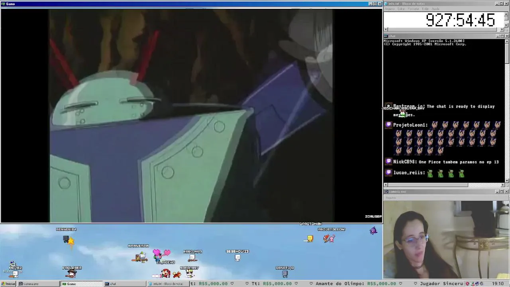Image resolution: width=510 pixels, height=287 pixels.
Task: Click Twitch icon beside NickCB98
Action: [389, 161]
